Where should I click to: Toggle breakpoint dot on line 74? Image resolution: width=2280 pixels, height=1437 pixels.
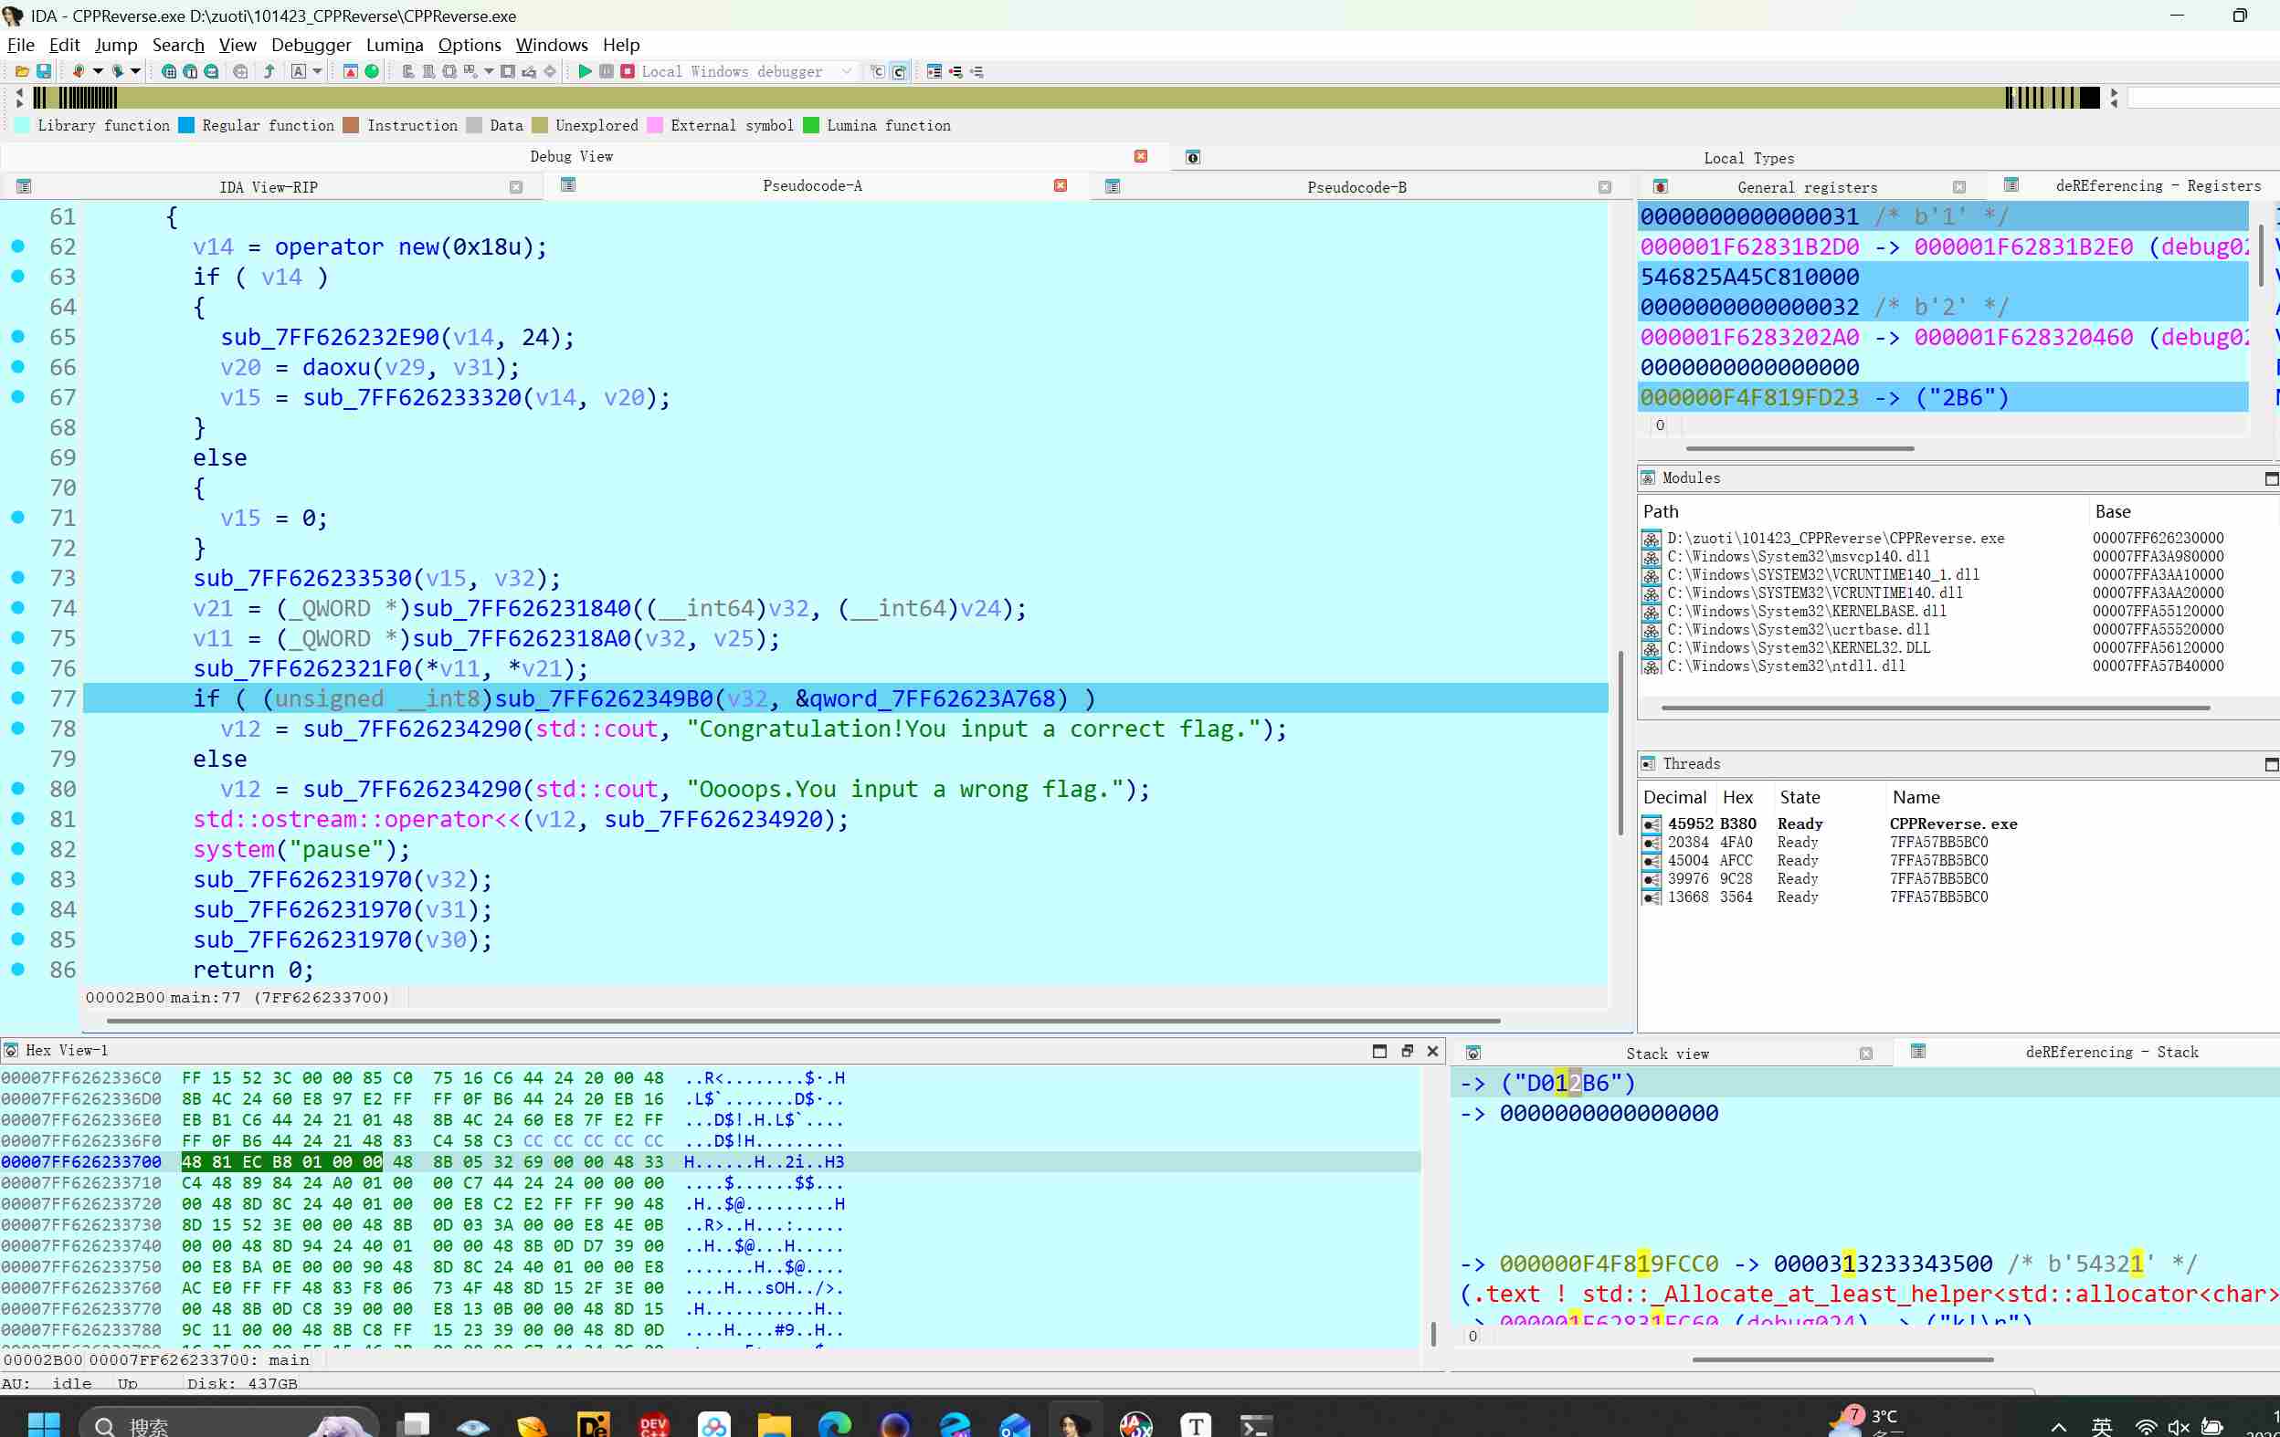(x=18, y=607)
